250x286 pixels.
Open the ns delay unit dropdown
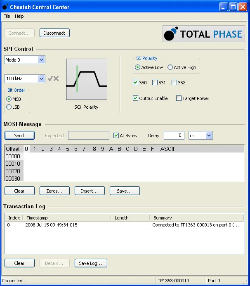(x=200, y=135)
